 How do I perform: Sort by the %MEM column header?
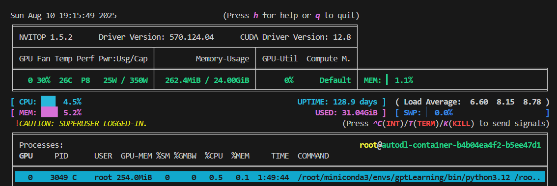240,156
